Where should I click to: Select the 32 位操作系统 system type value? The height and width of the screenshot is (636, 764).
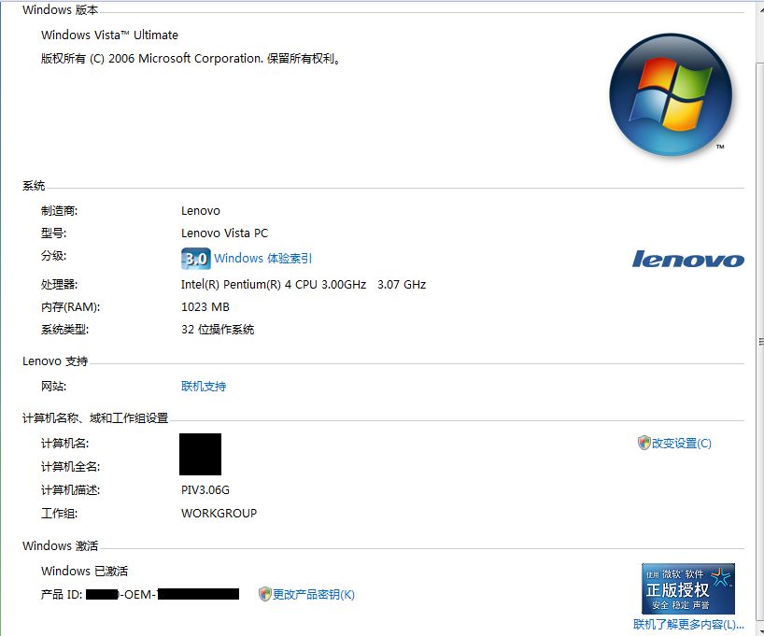pos(218,330)
